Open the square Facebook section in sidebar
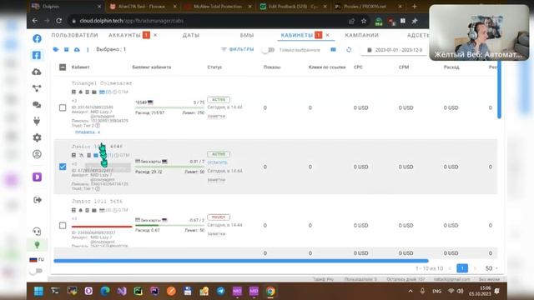This screenshot has width=534, height=300. pos(37,55)
